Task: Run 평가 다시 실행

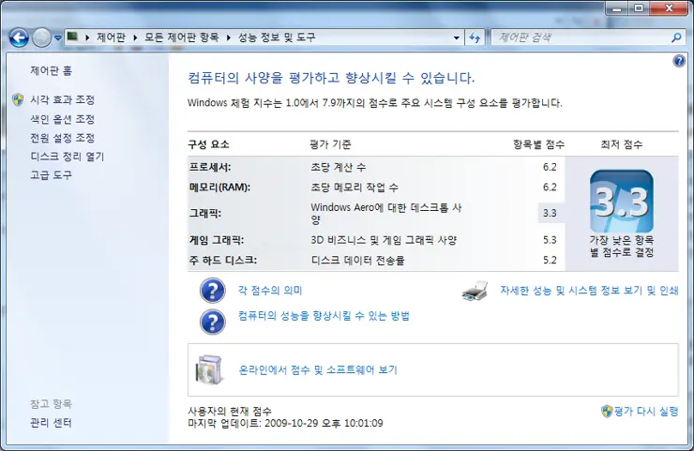Action: (646, 412)
